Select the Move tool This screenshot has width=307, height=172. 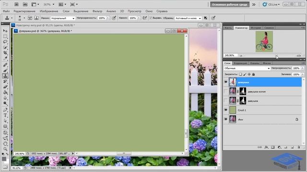coord(5,31)
